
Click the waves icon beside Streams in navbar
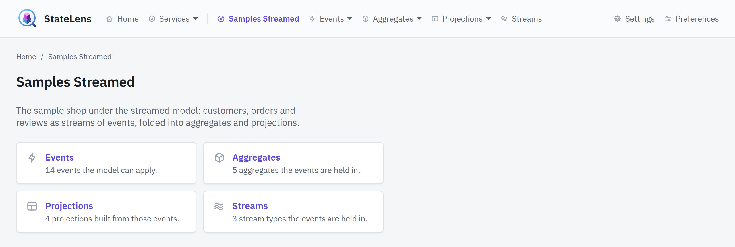504,19
